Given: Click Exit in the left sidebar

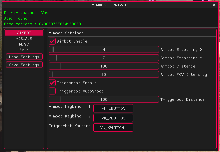Looking at the screenshot, I should [24, 50].
